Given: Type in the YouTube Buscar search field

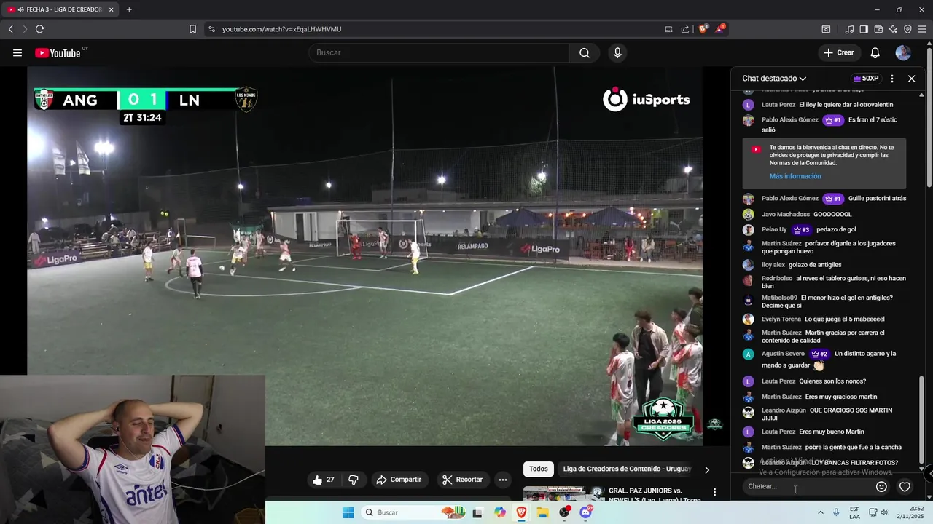Looking at the screenshot, I should click(439, 52).
